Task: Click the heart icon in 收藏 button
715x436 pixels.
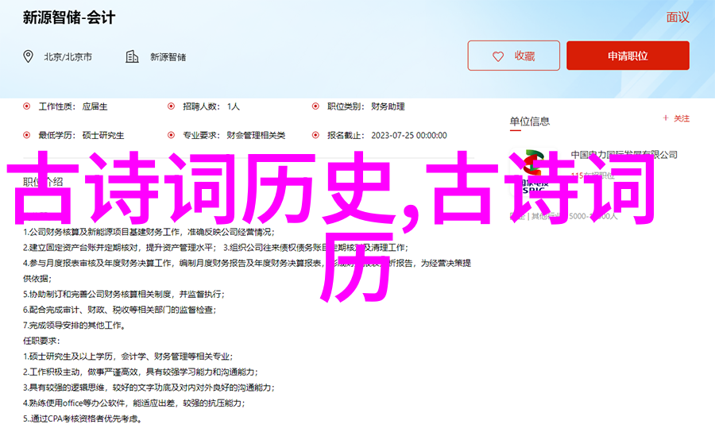Action: 498,56
